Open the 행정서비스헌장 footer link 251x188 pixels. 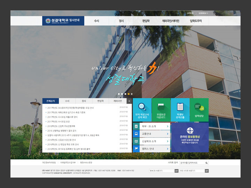tap(86, 163)
